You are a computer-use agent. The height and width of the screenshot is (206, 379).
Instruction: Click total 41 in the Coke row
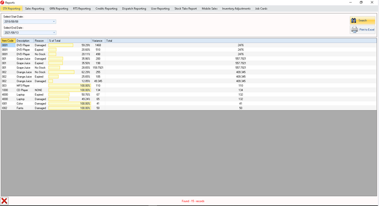pyautogui.click(x=240, y=104)
